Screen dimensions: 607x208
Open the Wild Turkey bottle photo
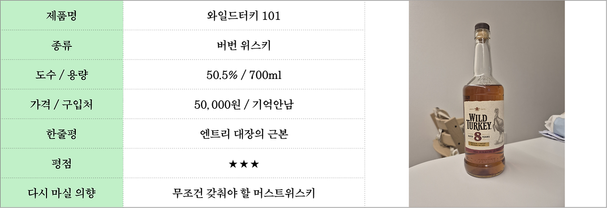click(x=487, y=104)
